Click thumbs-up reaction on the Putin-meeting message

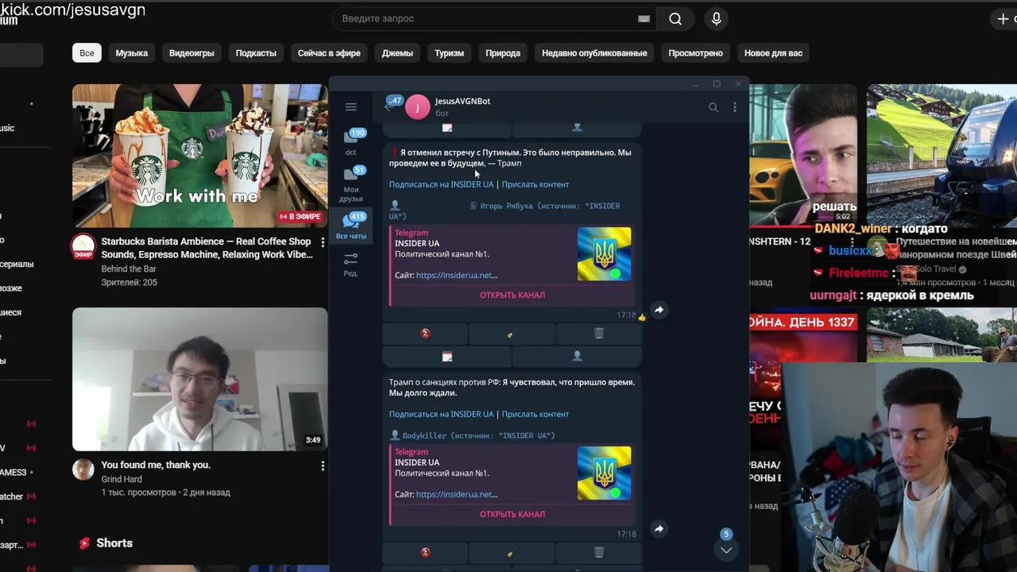coord(642,316)
